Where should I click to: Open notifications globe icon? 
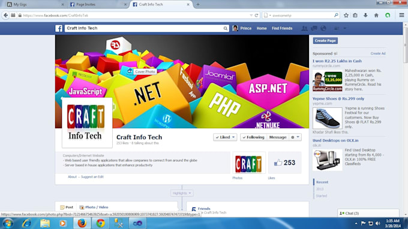coord(323,28)
